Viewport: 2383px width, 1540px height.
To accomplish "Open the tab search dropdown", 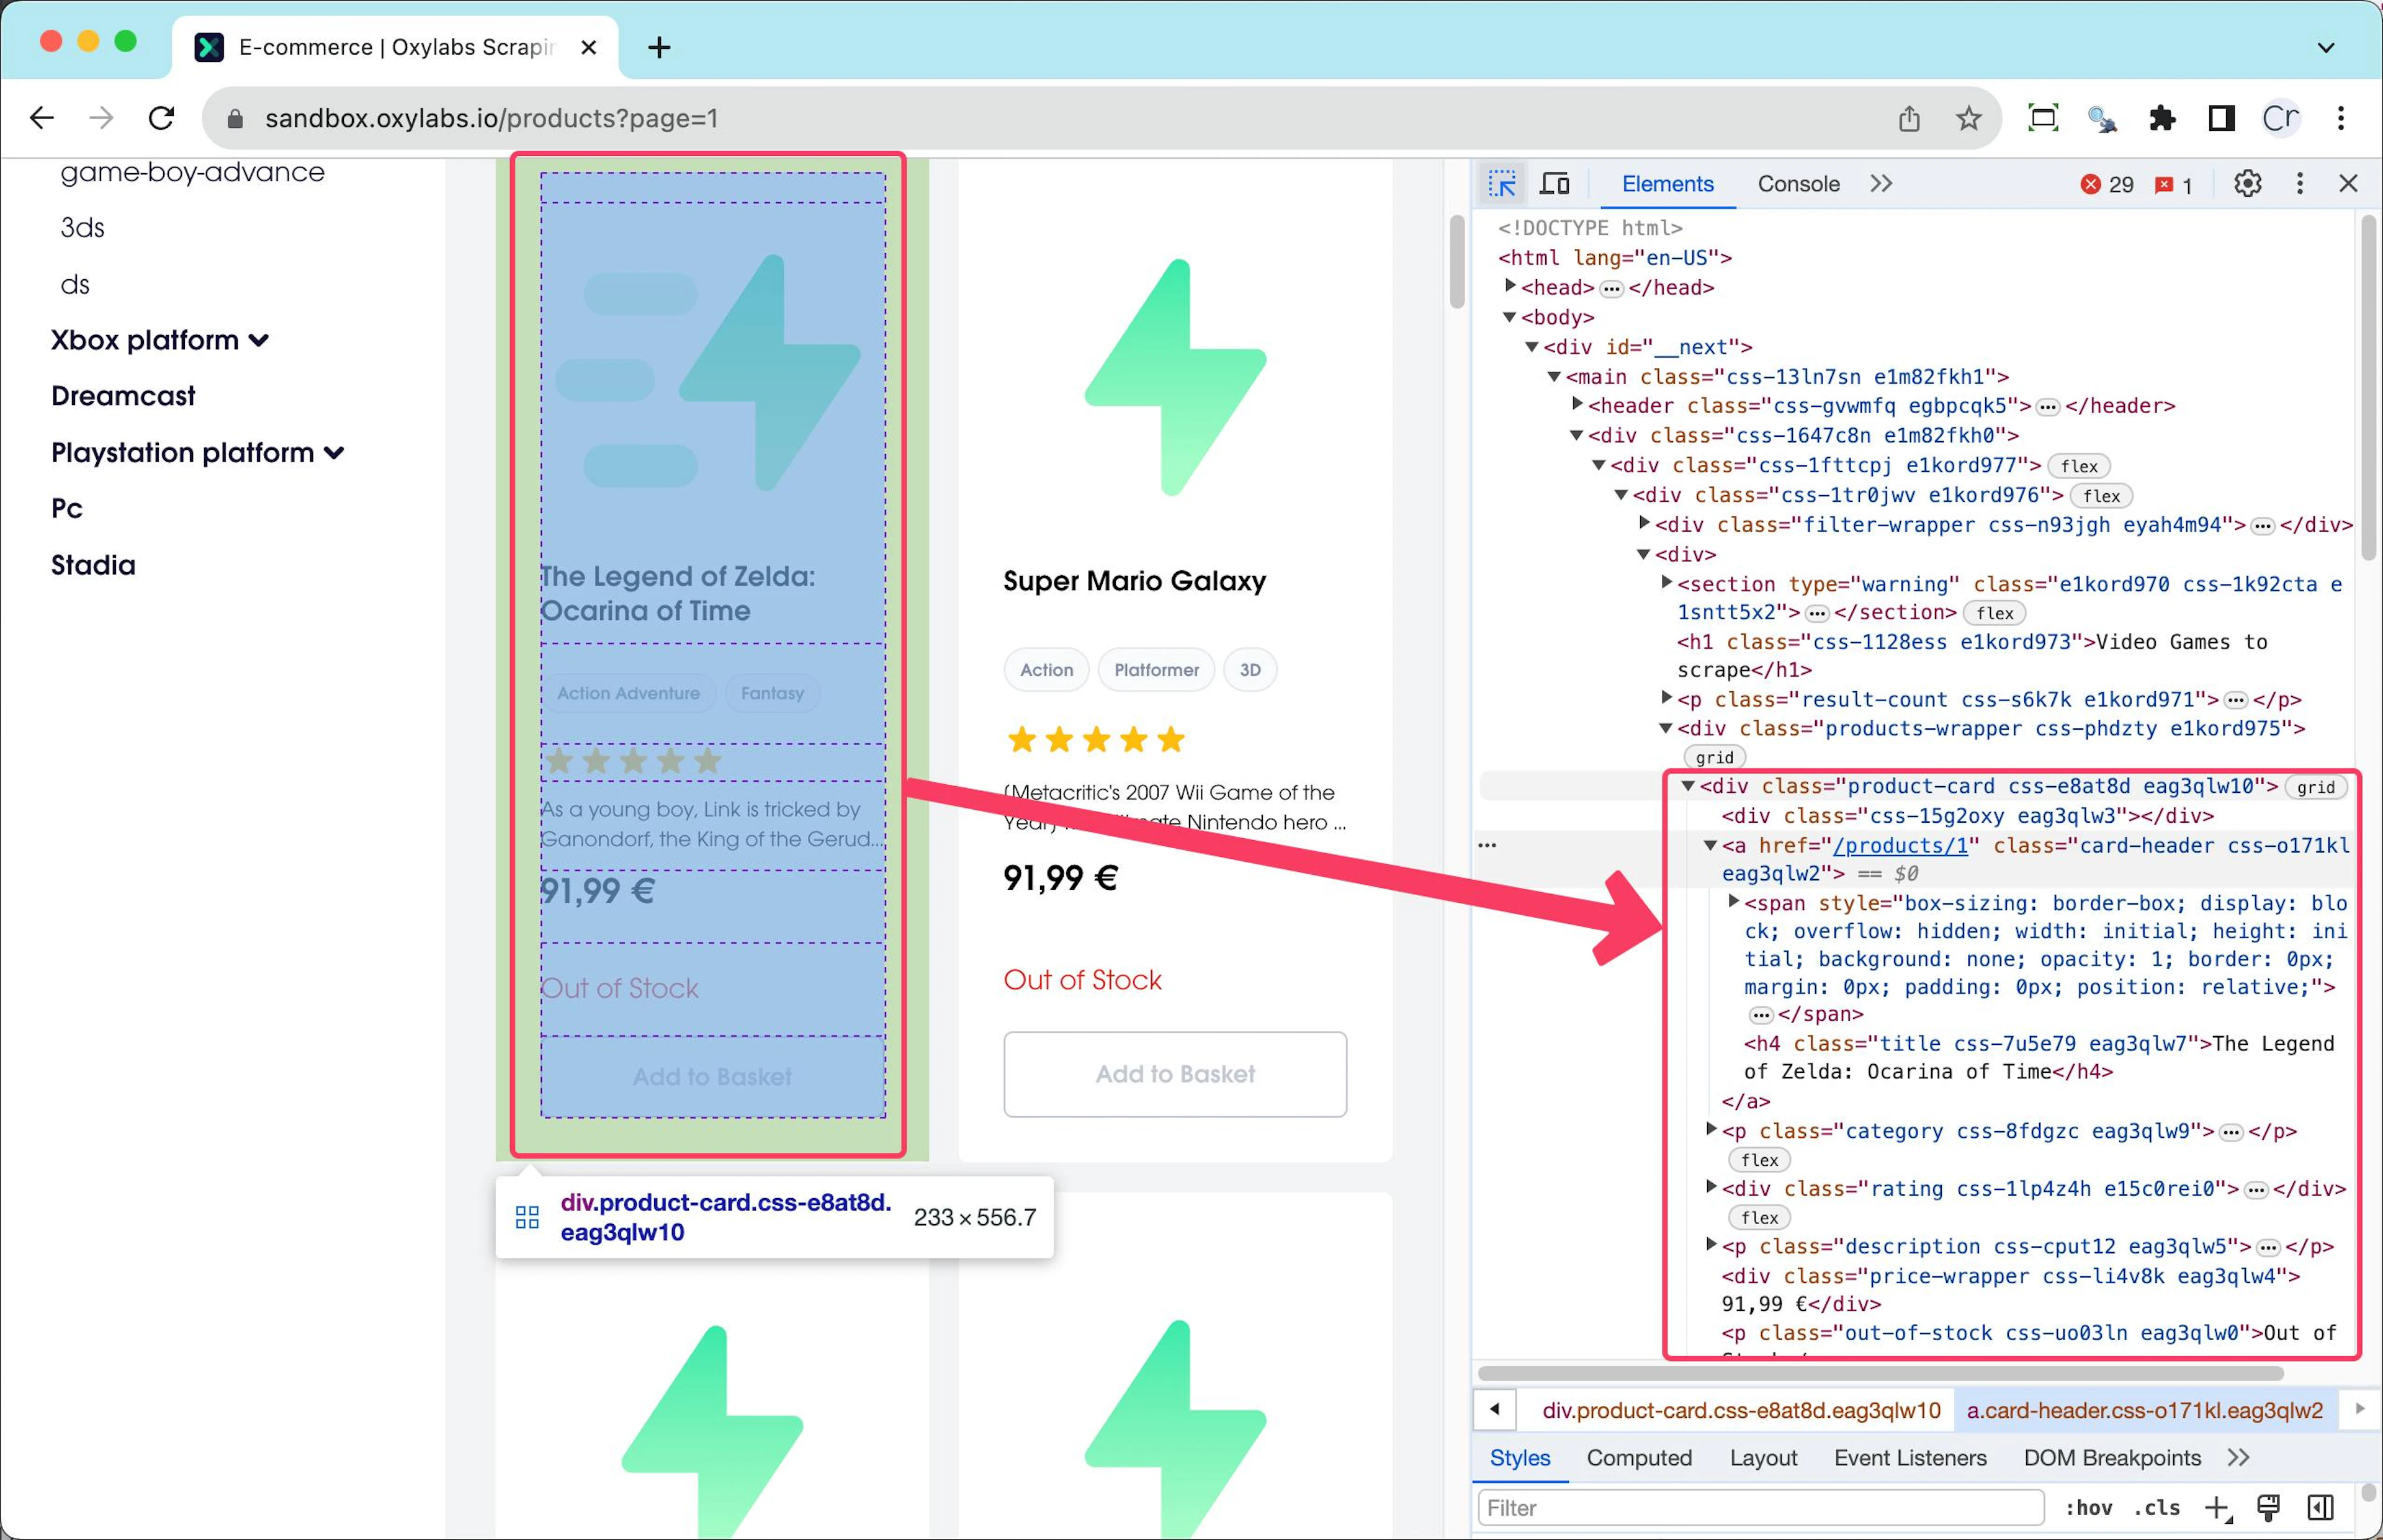I will [2326, 47].
